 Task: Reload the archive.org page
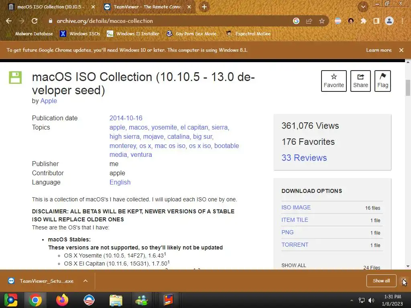35,21
